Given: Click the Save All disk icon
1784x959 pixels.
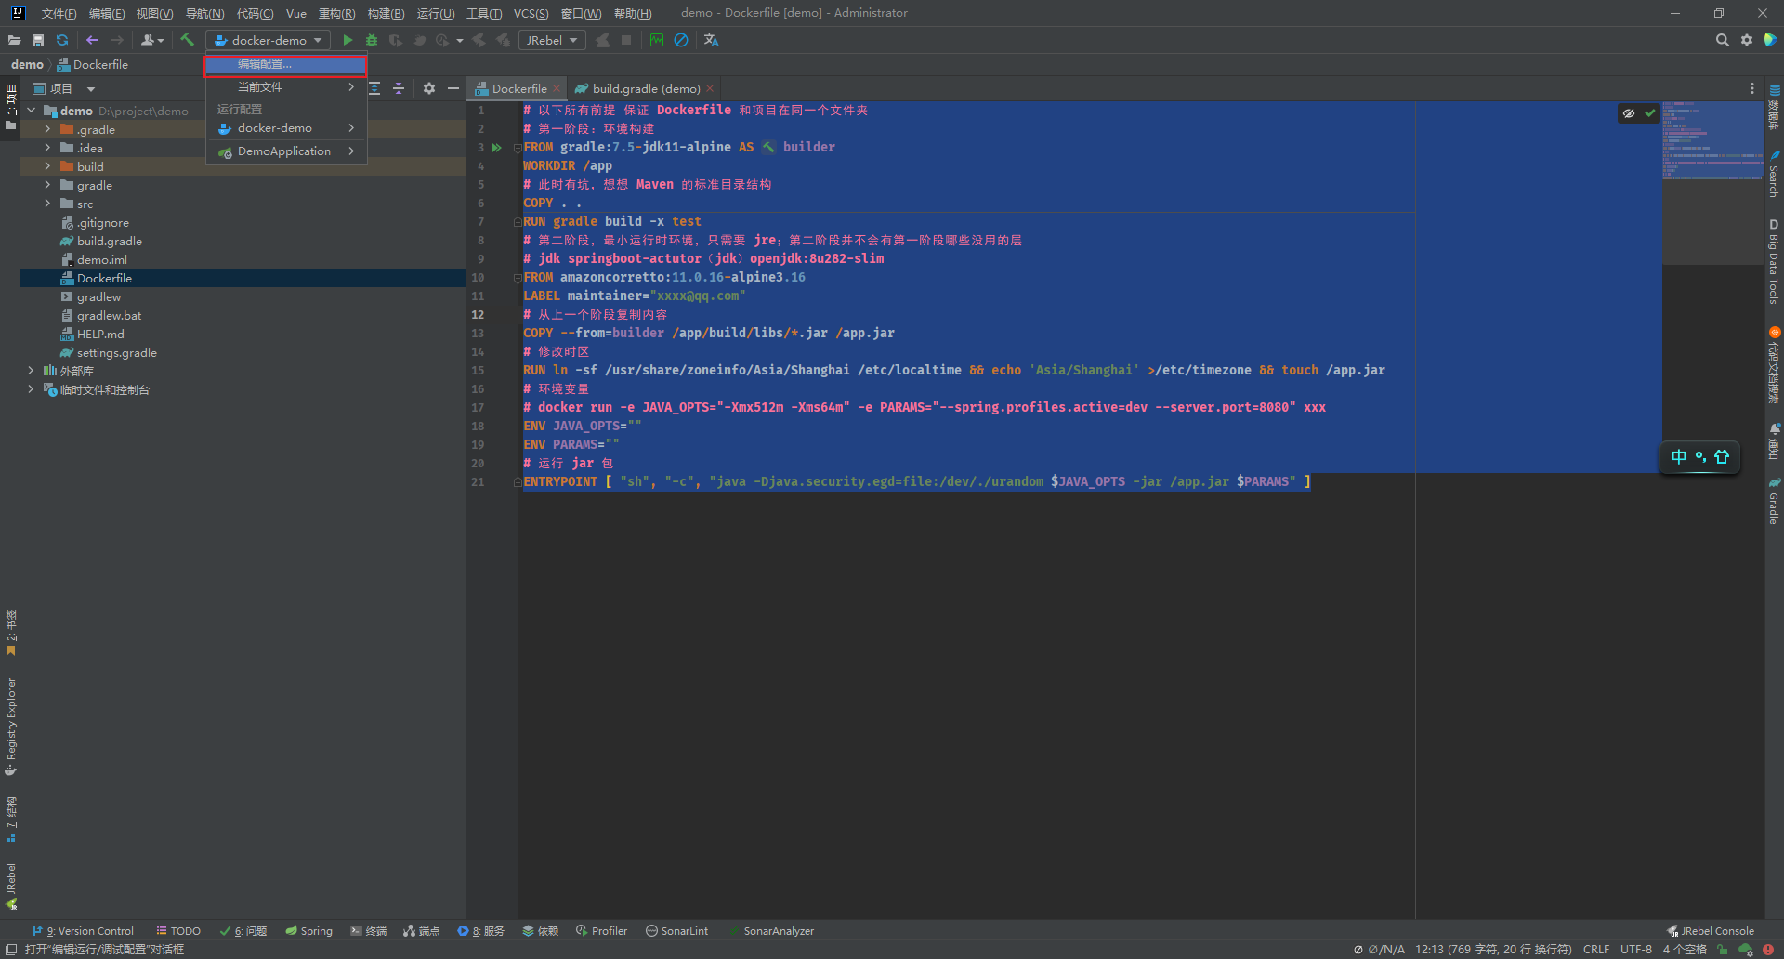Looking at the screenshot, I should (38, 40).
